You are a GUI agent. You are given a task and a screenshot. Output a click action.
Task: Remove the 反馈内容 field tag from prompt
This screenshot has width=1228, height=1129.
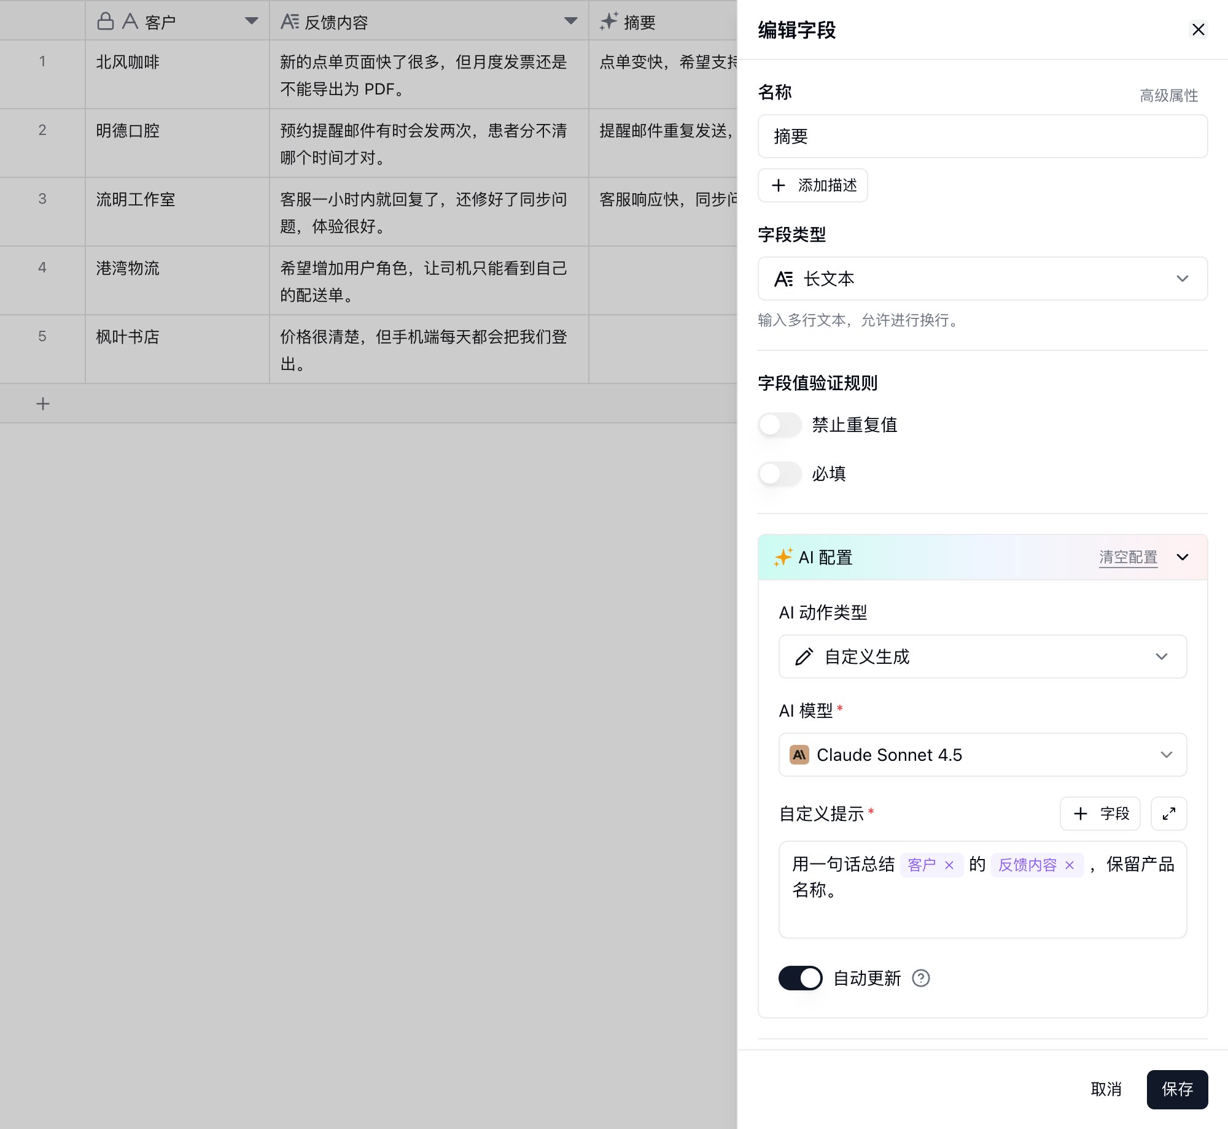tap(1070, 865)
